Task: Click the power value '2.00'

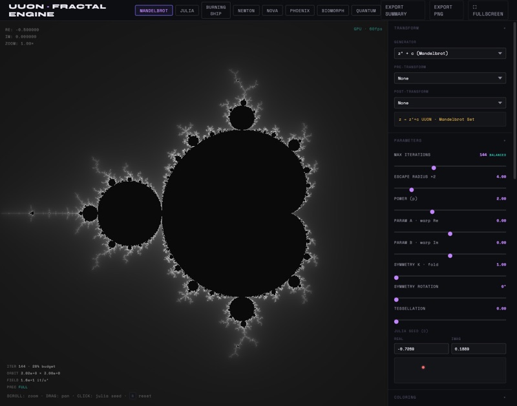Action: (501, 198)
